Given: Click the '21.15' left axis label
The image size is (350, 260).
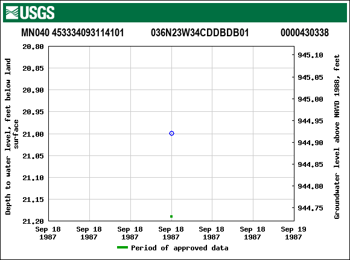Looking at the screenshot, I should [x=33, y=200].
